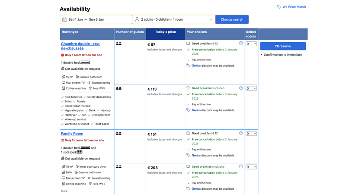
Task: Click More under Family Room facilities
Action: (x=64, y=191)
